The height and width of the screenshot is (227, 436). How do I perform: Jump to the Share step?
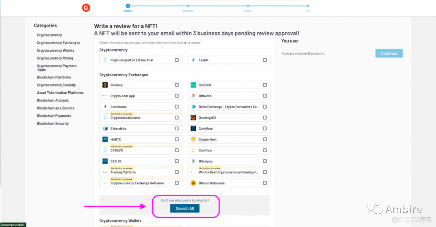point(248,6)
